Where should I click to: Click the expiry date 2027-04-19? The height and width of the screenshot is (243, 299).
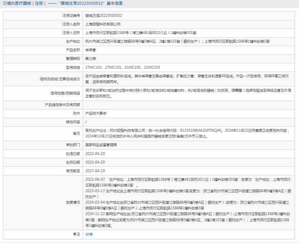[x=95, y=171]
